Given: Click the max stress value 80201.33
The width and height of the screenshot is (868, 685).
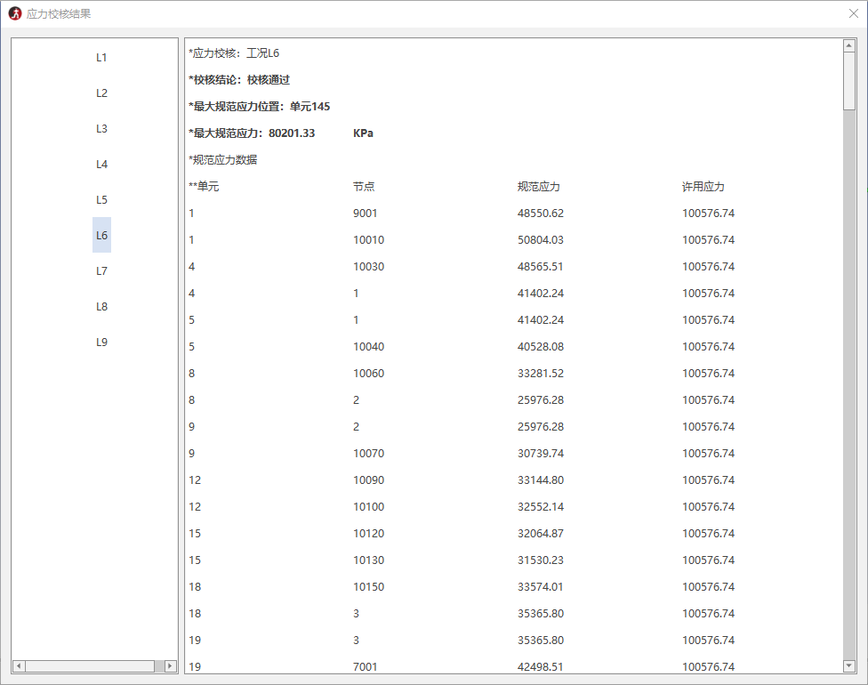Looking at the screenshot, I should [x=292, y=133].
